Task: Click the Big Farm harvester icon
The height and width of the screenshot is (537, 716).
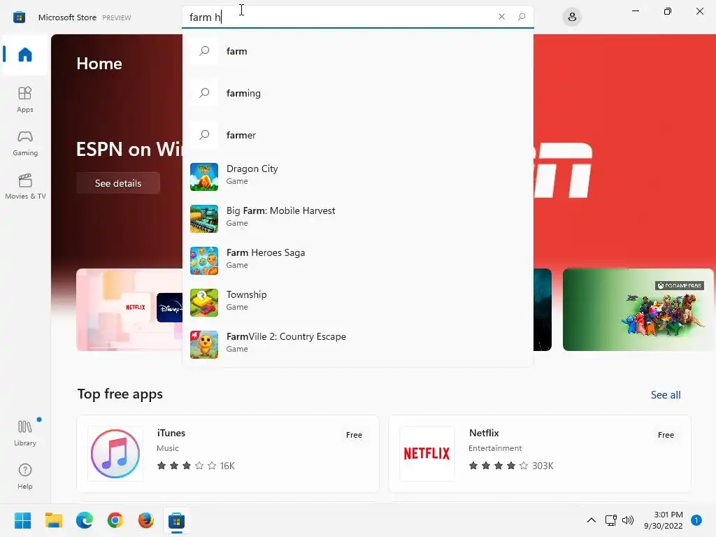Action: pyautogui.click(x=204, y=219)
